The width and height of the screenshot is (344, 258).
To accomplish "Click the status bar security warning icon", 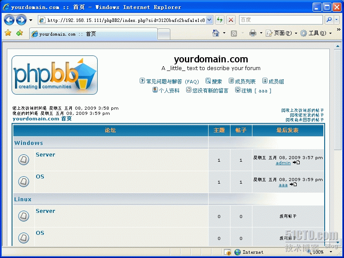I will (227, 252).
